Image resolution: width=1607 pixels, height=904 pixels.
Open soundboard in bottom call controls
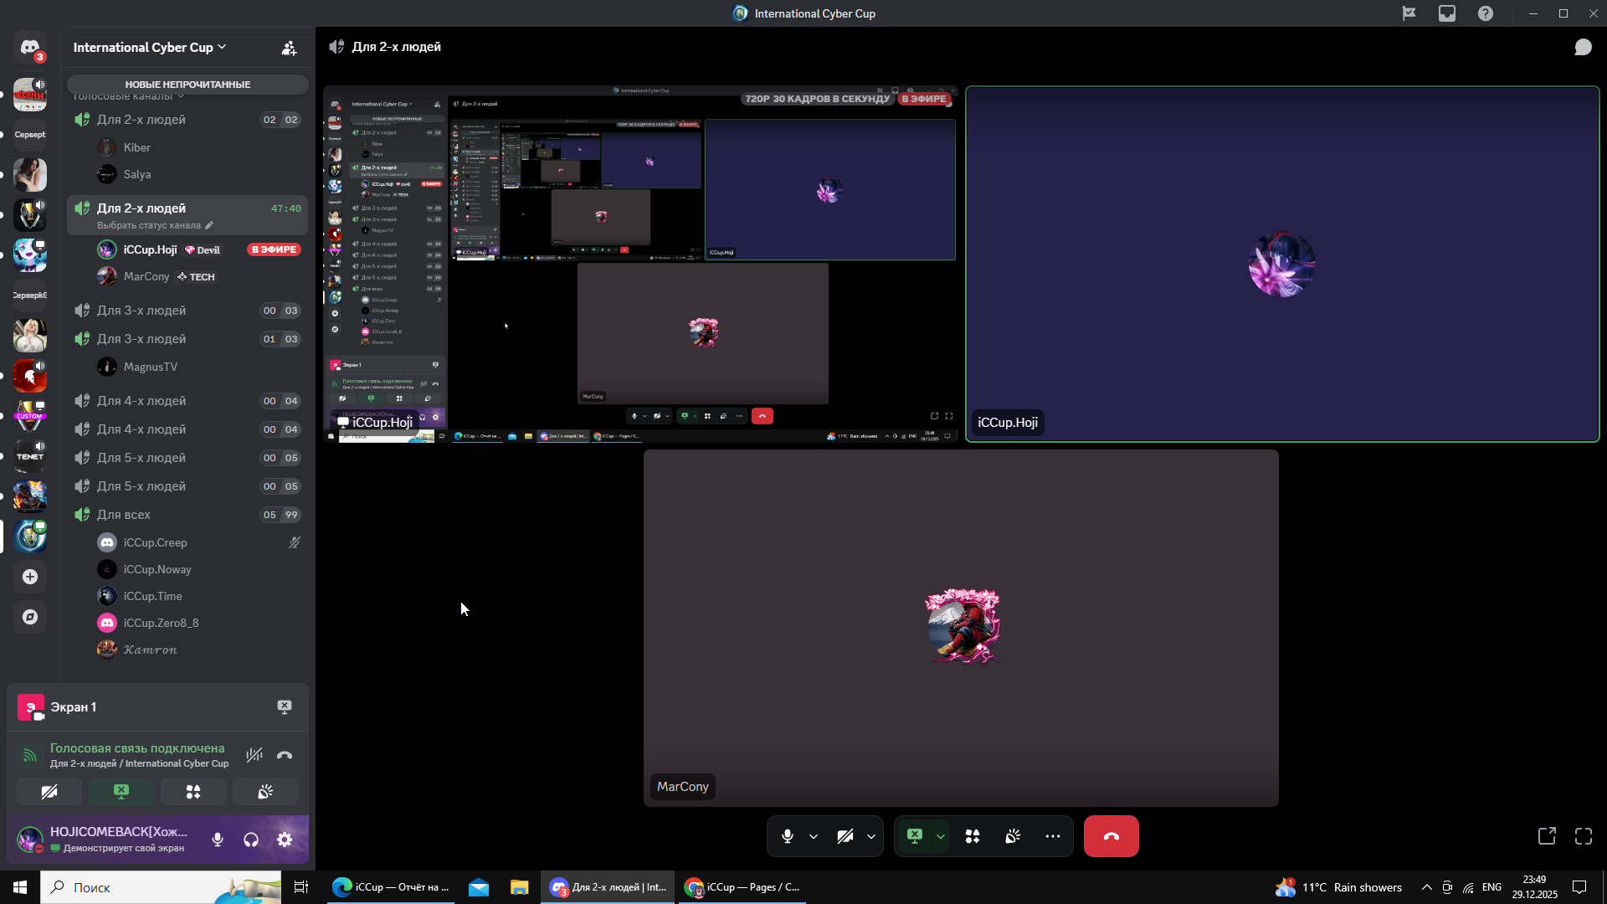1013,836
